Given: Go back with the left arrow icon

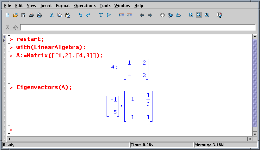Looking at the screenshot, I should pos(142,15).
